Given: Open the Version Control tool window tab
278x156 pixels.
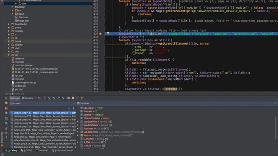Looking at the screenshot, I should 63,150.
